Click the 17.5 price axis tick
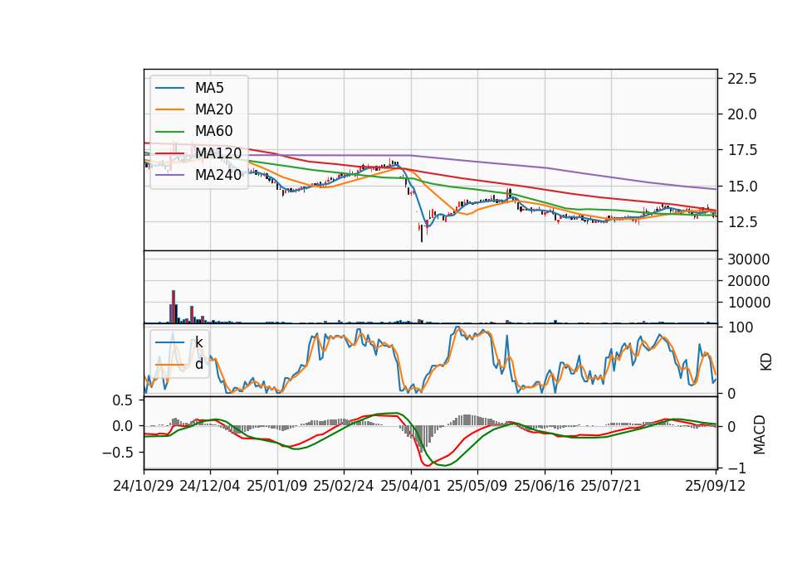This screenshot has height=572, width=797. (742, 151)
